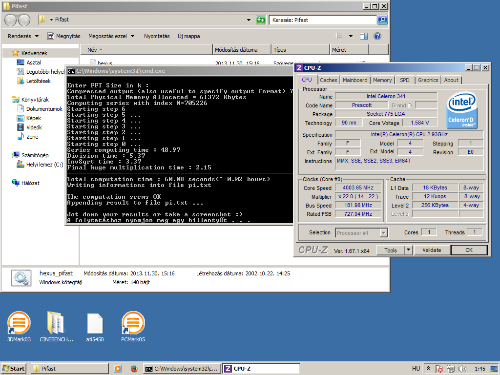Click the CPU-Z Tools button
This screenshot has width=500, height=375.
pyautogui.click(x=390, y=250)
